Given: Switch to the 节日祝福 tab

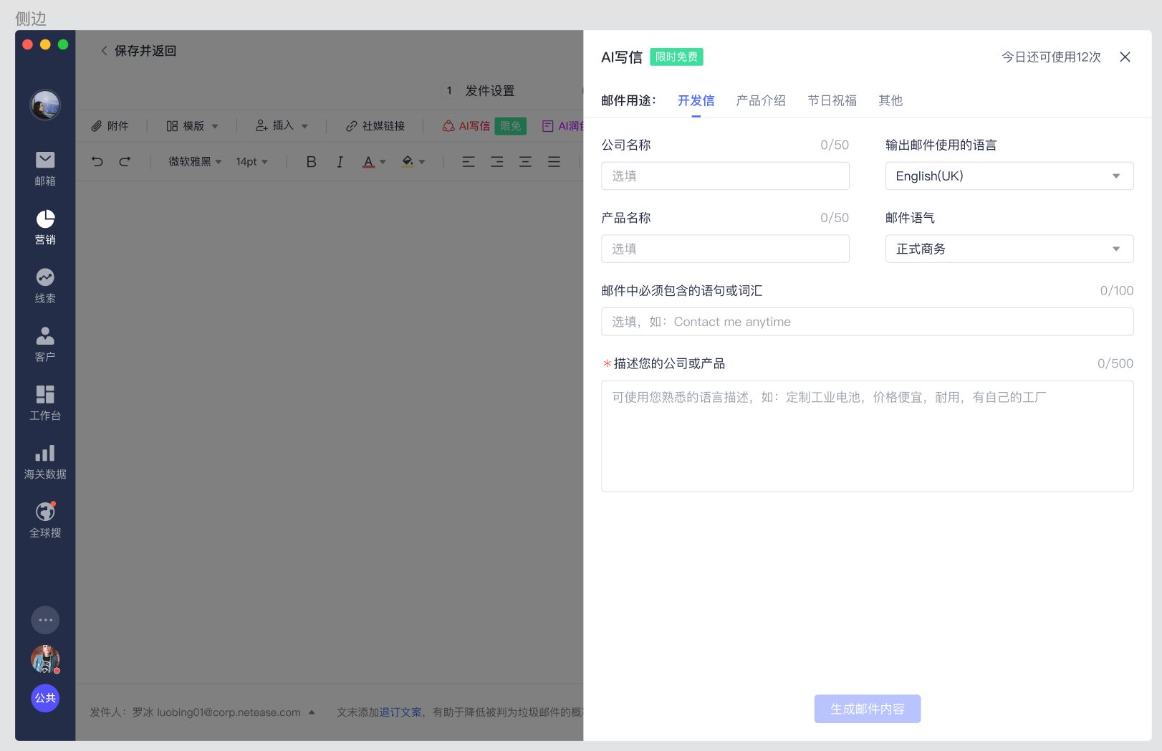Looking at the screenshot, I should [x=832, y=100].
